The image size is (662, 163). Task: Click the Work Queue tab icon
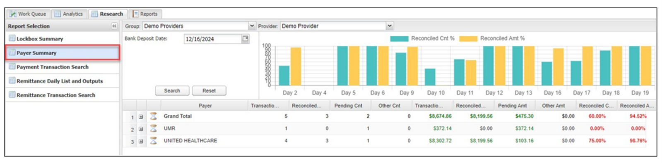(x=13, y=14)
